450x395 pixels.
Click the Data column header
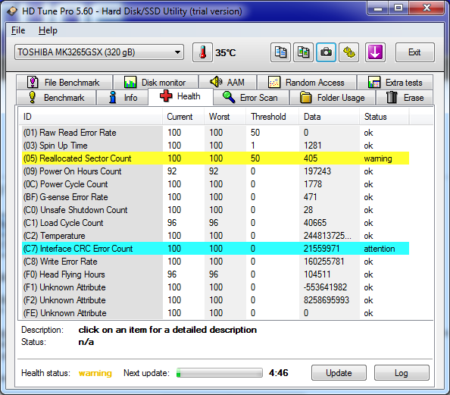(329, 117)
